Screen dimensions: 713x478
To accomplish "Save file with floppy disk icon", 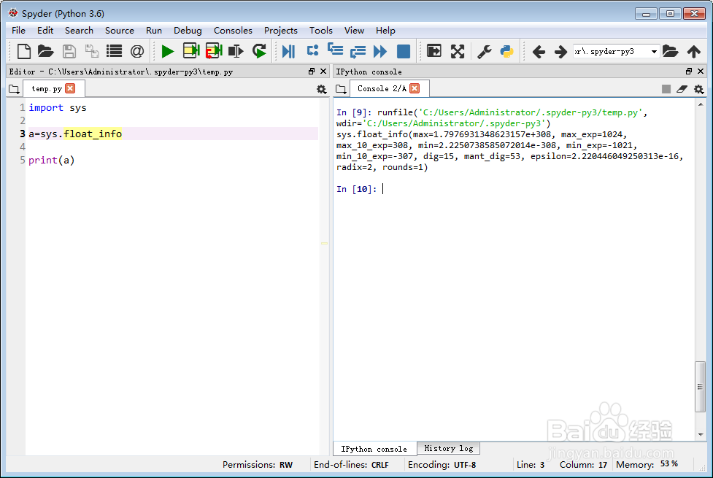I will [x=69, y=51].
